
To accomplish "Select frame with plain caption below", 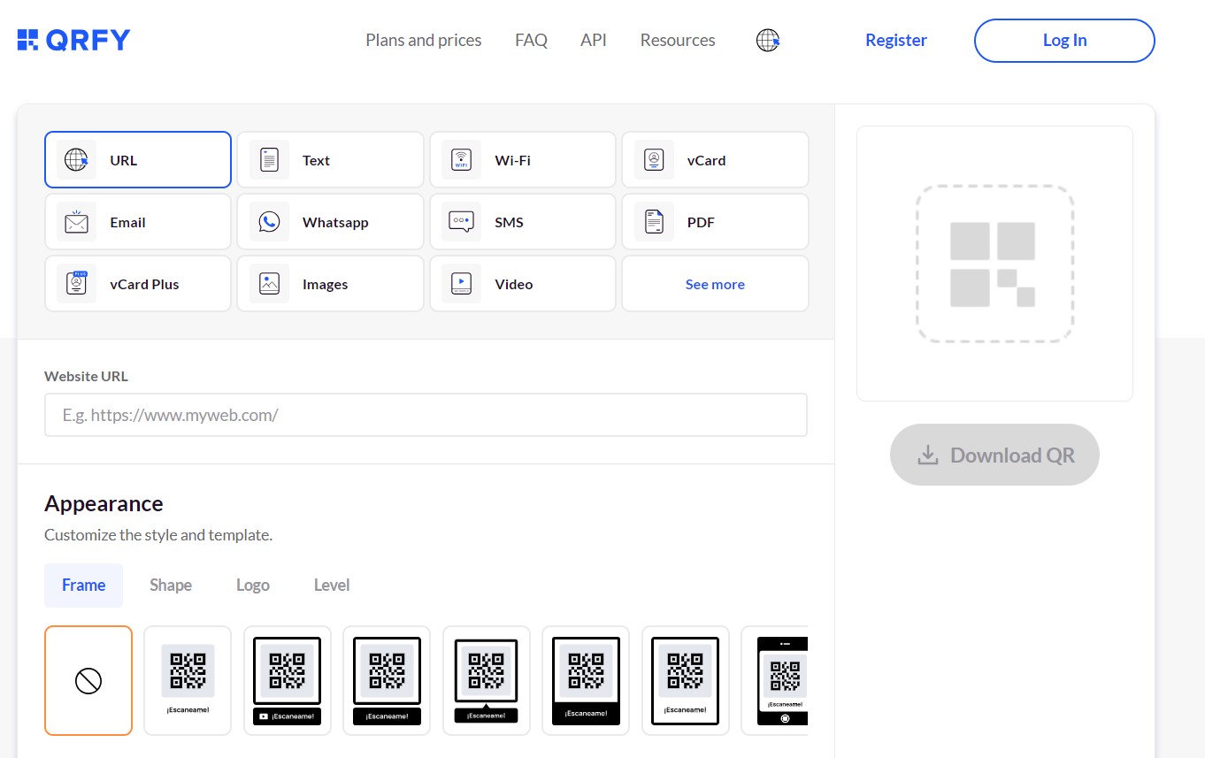I will (x=188, y=680).
